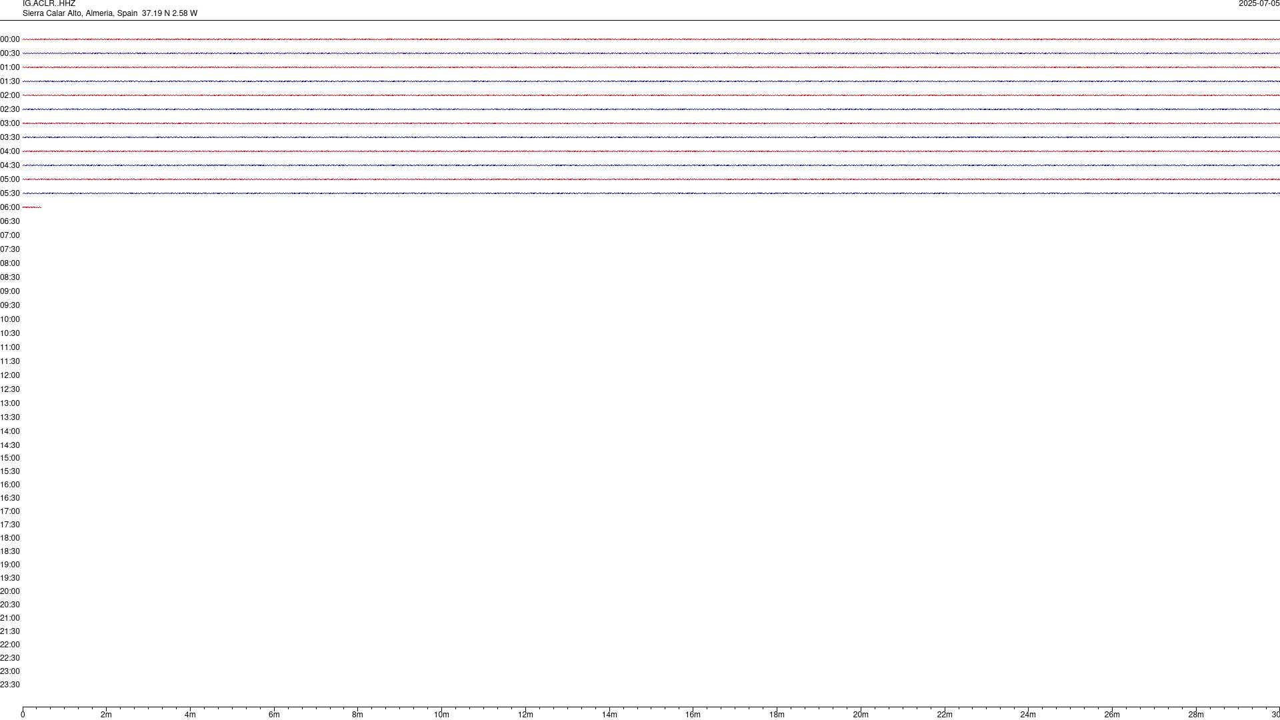Select the 18:00 time row label
This screenshot has width=1280, height=720.
[x=10, y=538]
